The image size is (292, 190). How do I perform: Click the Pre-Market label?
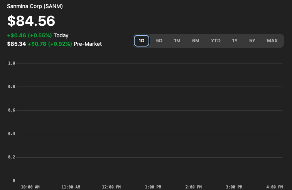point(88,44)
